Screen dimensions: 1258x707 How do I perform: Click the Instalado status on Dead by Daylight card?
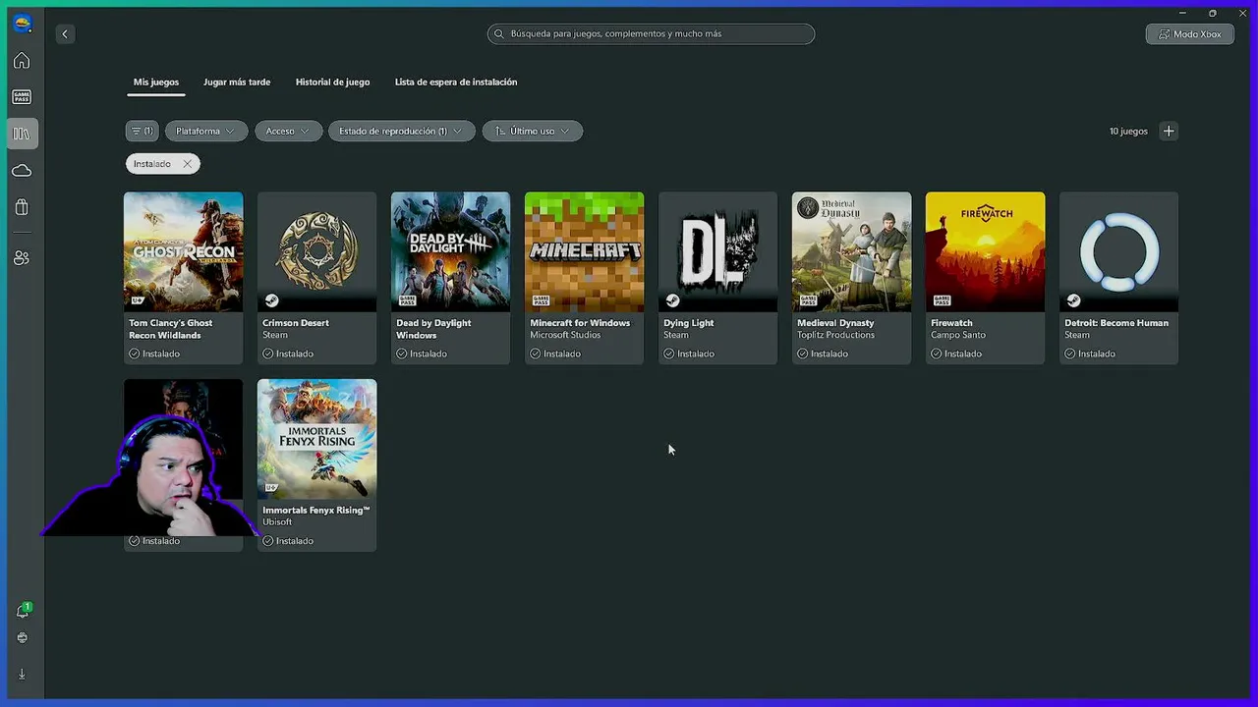click(420, 353)
